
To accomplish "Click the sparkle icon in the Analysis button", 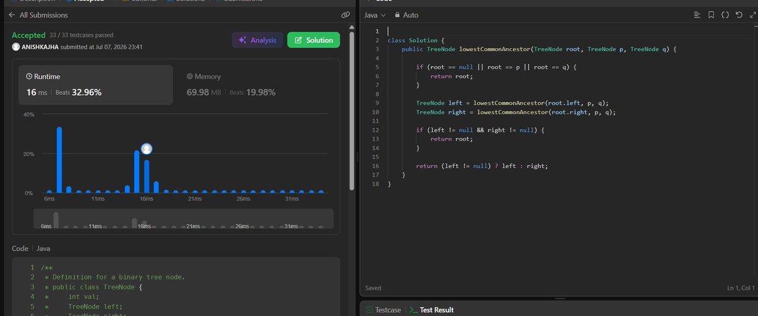I will 242,40.
